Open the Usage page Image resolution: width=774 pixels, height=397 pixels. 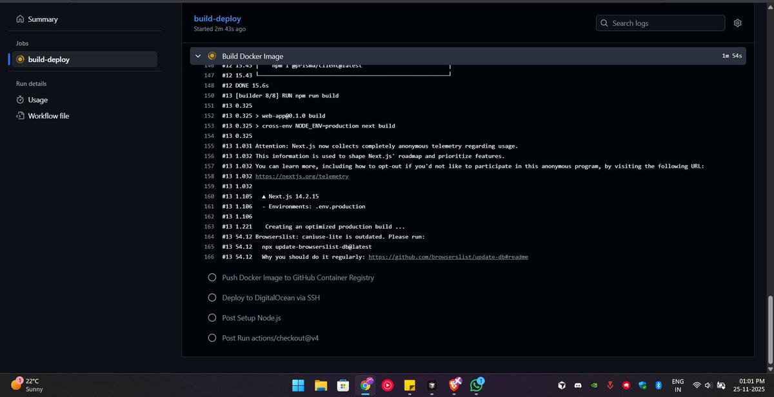coord(37,100)
